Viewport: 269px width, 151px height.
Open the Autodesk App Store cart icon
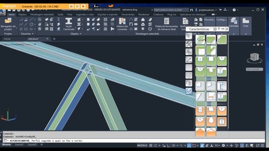(x=220, y=10)
